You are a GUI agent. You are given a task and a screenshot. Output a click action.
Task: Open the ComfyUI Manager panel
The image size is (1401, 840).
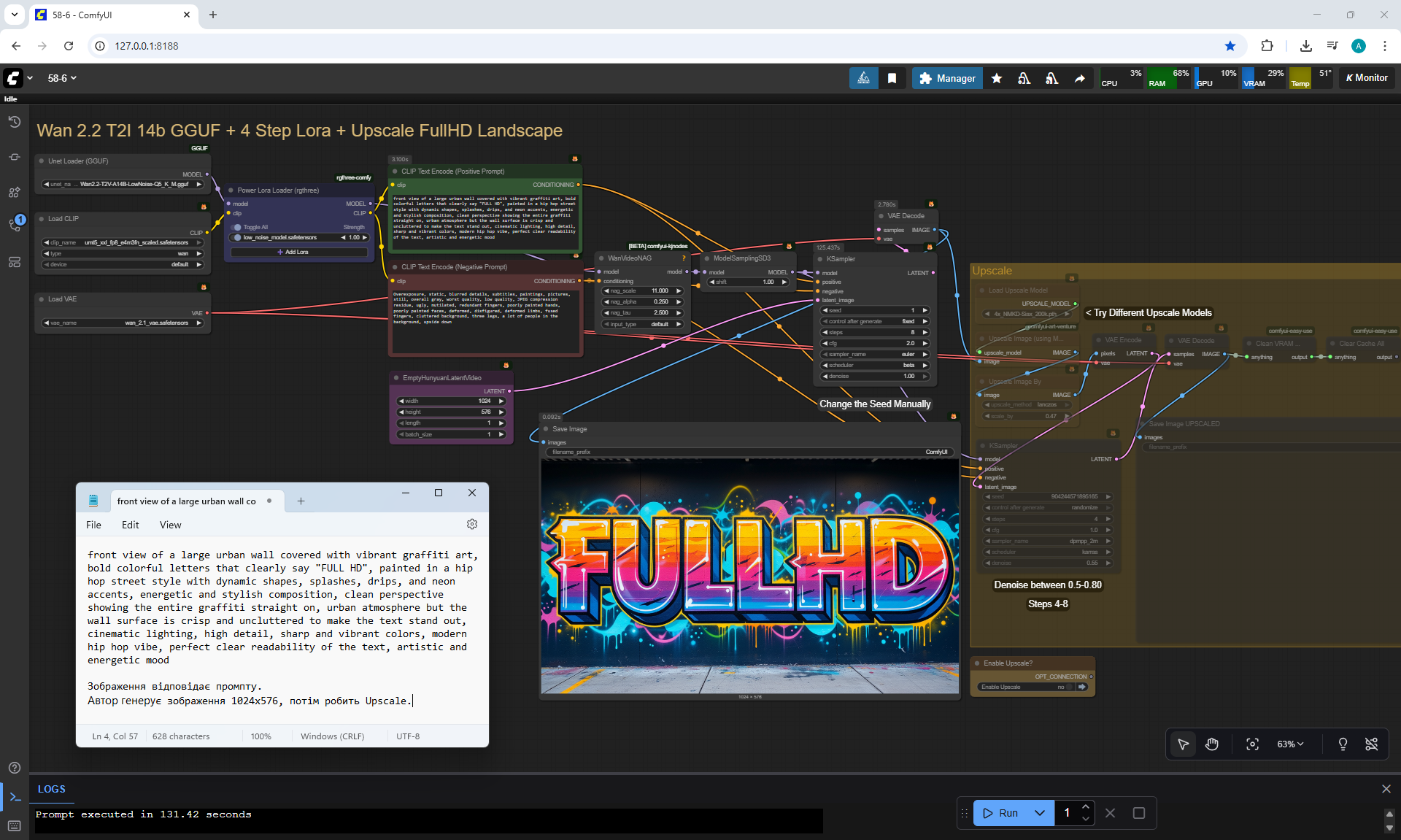coord(946,78)
